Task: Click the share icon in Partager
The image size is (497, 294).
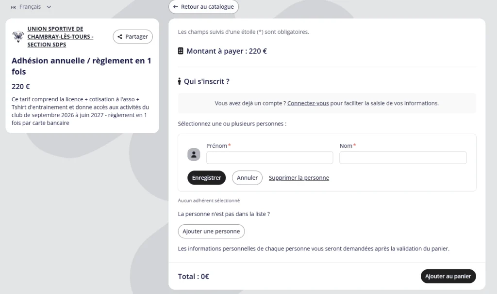Action: [x=120, y=37]
